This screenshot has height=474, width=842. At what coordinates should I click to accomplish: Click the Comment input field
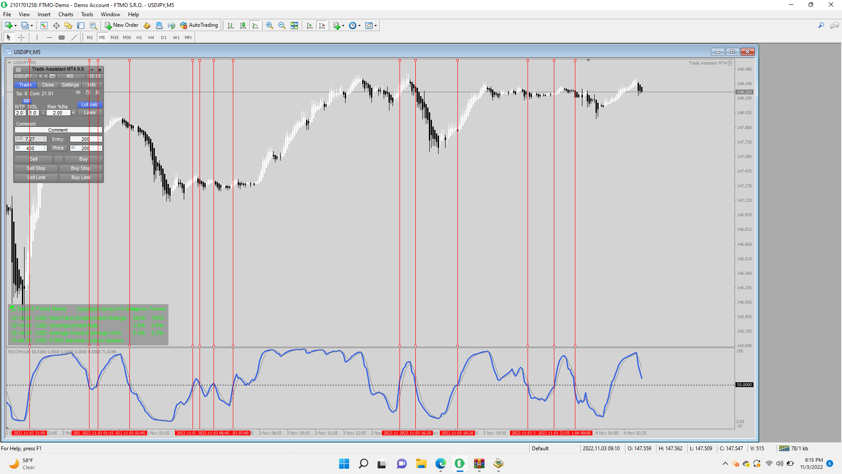point(58,130)
